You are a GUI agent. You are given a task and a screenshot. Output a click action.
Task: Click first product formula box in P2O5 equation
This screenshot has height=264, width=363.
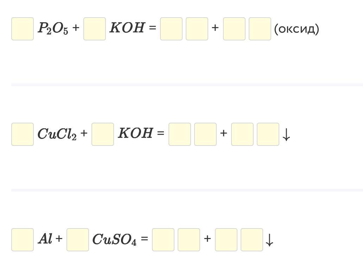pos(197,29)
